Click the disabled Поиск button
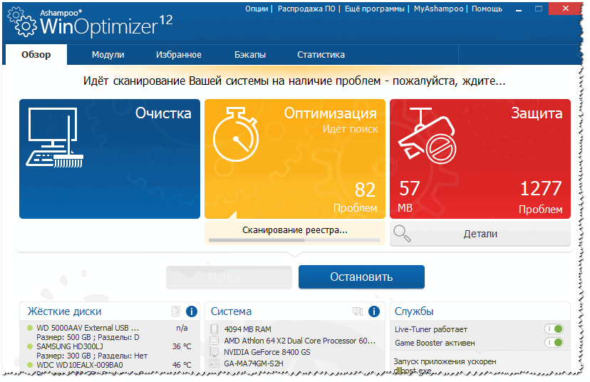590x382 pixels. click(x=229, y=277)
